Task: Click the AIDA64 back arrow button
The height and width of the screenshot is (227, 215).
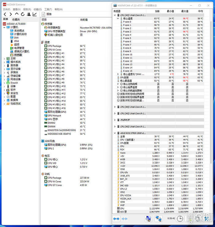Action: tap(5, 14)
